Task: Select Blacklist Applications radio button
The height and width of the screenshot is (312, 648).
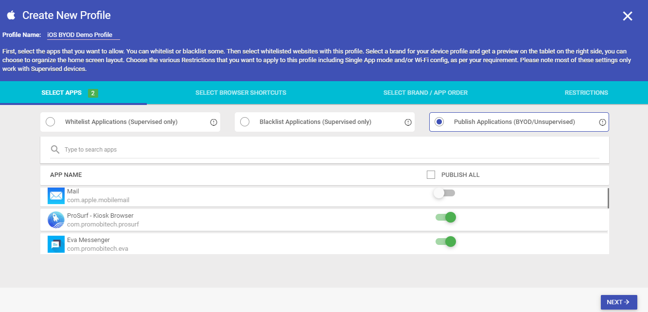Action: coord(245,122)
